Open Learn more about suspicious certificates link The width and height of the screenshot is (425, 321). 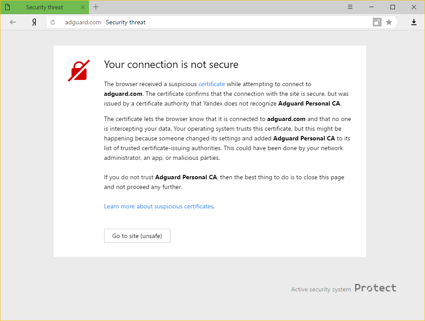click(159, 206)
